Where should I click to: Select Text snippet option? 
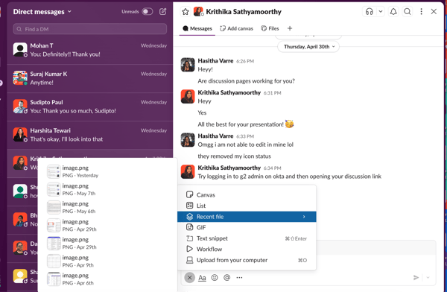pos(247,238)
